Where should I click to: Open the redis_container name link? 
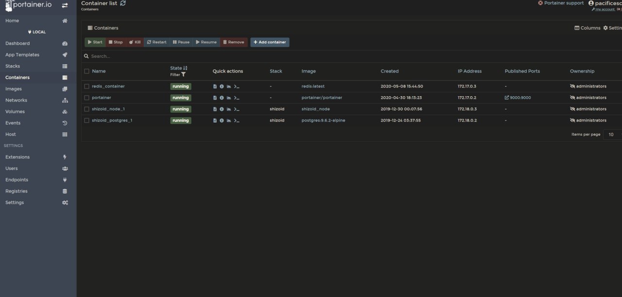(x=108, y=87)
